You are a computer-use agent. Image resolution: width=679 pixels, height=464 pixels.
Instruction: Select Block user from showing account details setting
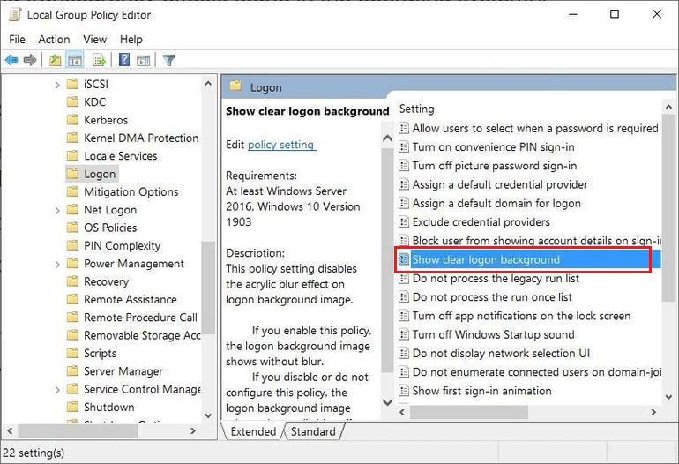click(x=536, y=241)
